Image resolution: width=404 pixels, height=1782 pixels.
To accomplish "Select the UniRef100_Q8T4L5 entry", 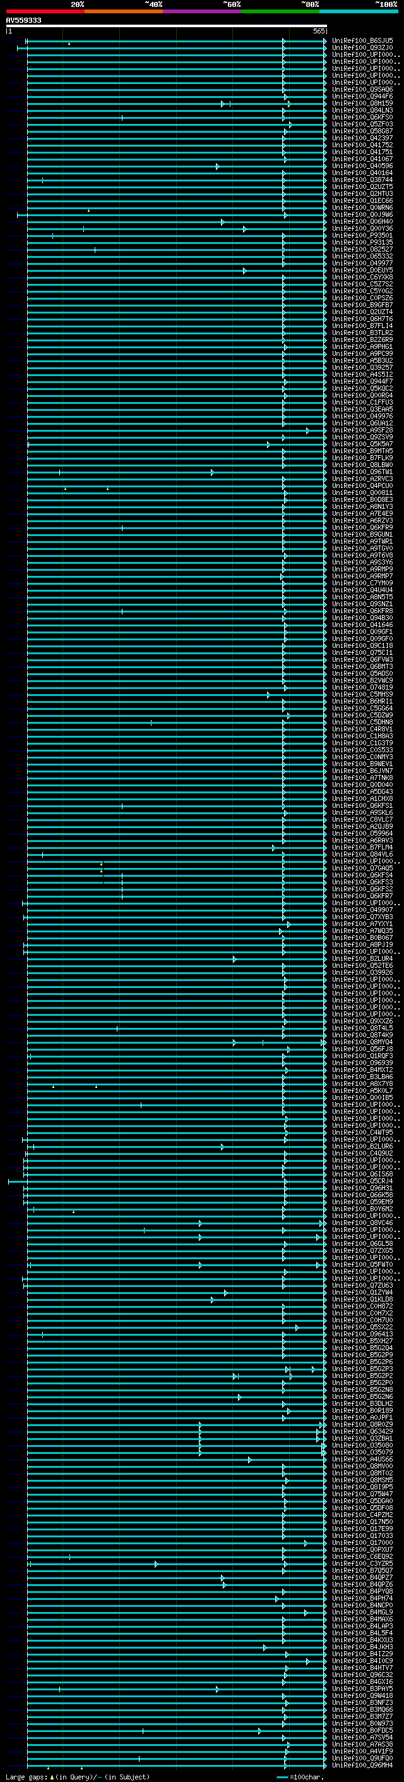I will [x=362, y=1028].
